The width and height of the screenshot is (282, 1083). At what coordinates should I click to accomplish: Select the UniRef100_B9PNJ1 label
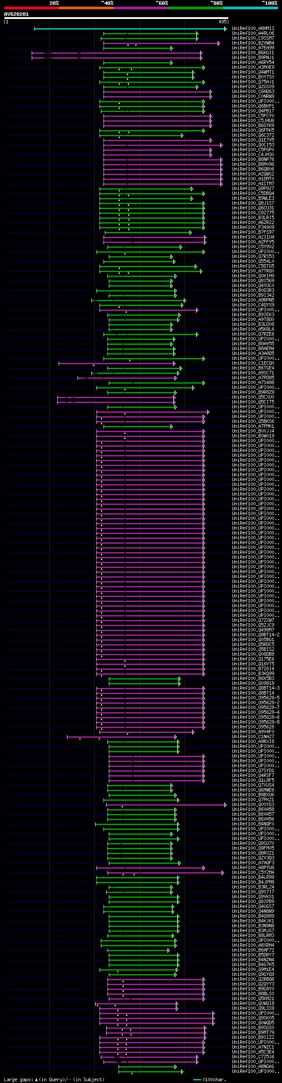pos(253,58)
